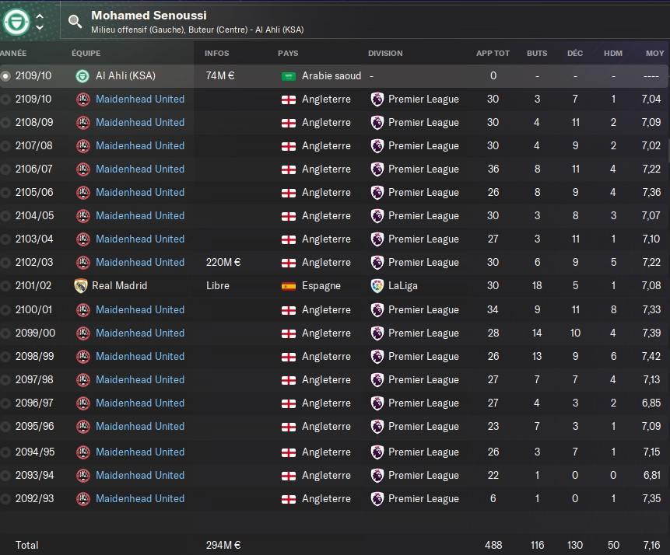Go to previous player with up chevron

40,16
